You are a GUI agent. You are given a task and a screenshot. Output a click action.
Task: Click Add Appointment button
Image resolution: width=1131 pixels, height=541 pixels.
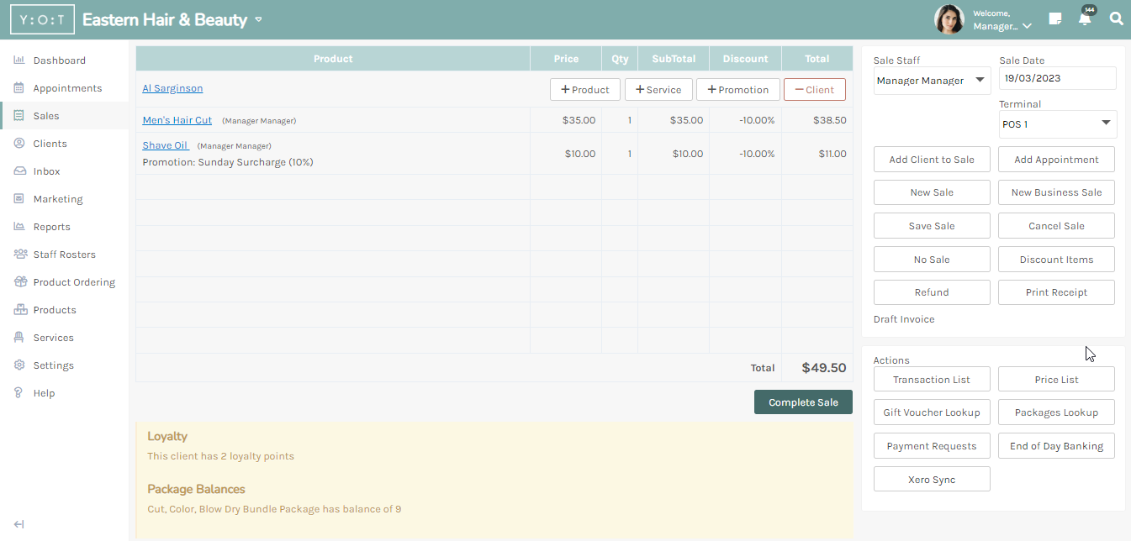click(1056, 160)
